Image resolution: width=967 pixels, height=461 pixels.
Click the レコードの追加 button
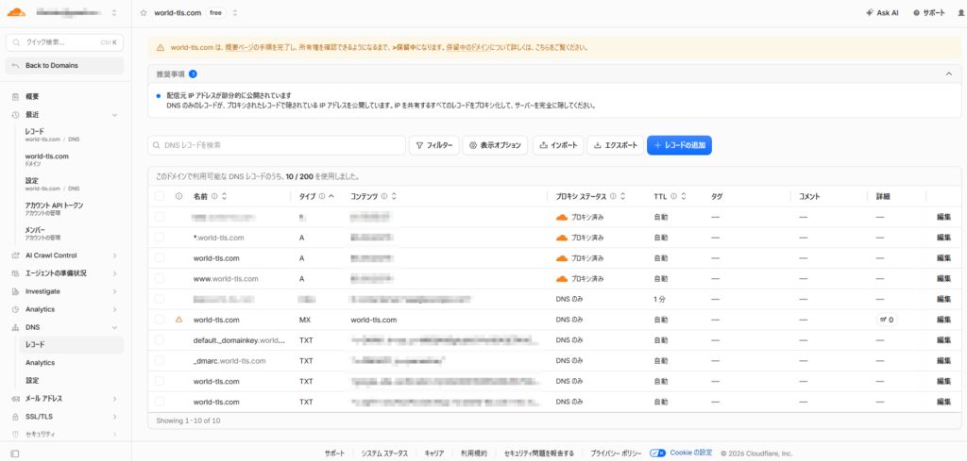point(679,145)
